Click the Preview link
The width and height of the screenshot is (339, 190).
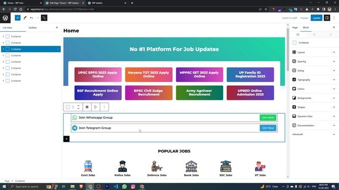click(304, 18)
